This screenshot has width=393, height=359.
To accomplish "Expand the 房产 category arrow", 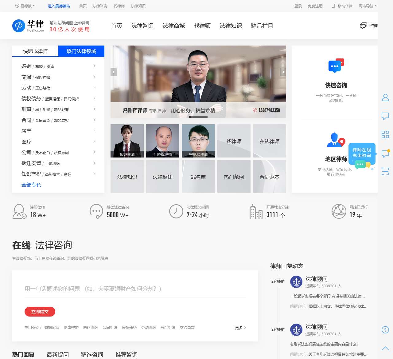I will click(94, 131).
